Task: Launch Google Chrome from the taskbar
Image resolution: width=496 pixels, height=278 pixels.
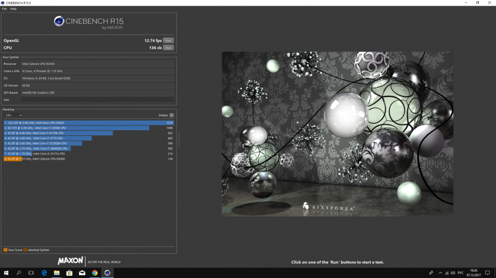Action: point(95,273)
